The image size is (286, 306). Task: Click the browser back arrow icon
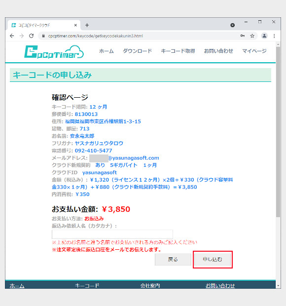coord(12,36)
